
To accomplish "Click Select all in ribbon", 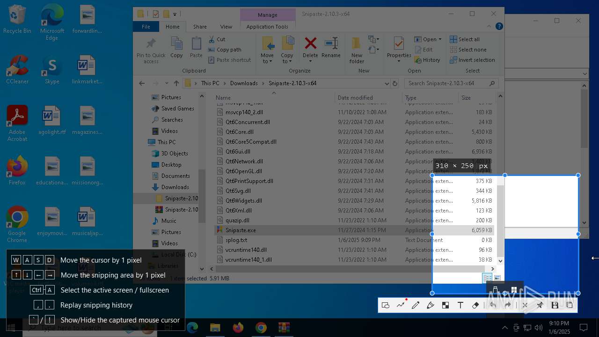I will click(x=464, y=39).
